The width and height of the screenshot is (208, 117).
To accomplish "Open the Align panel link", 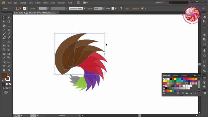I will click(127, 8).
